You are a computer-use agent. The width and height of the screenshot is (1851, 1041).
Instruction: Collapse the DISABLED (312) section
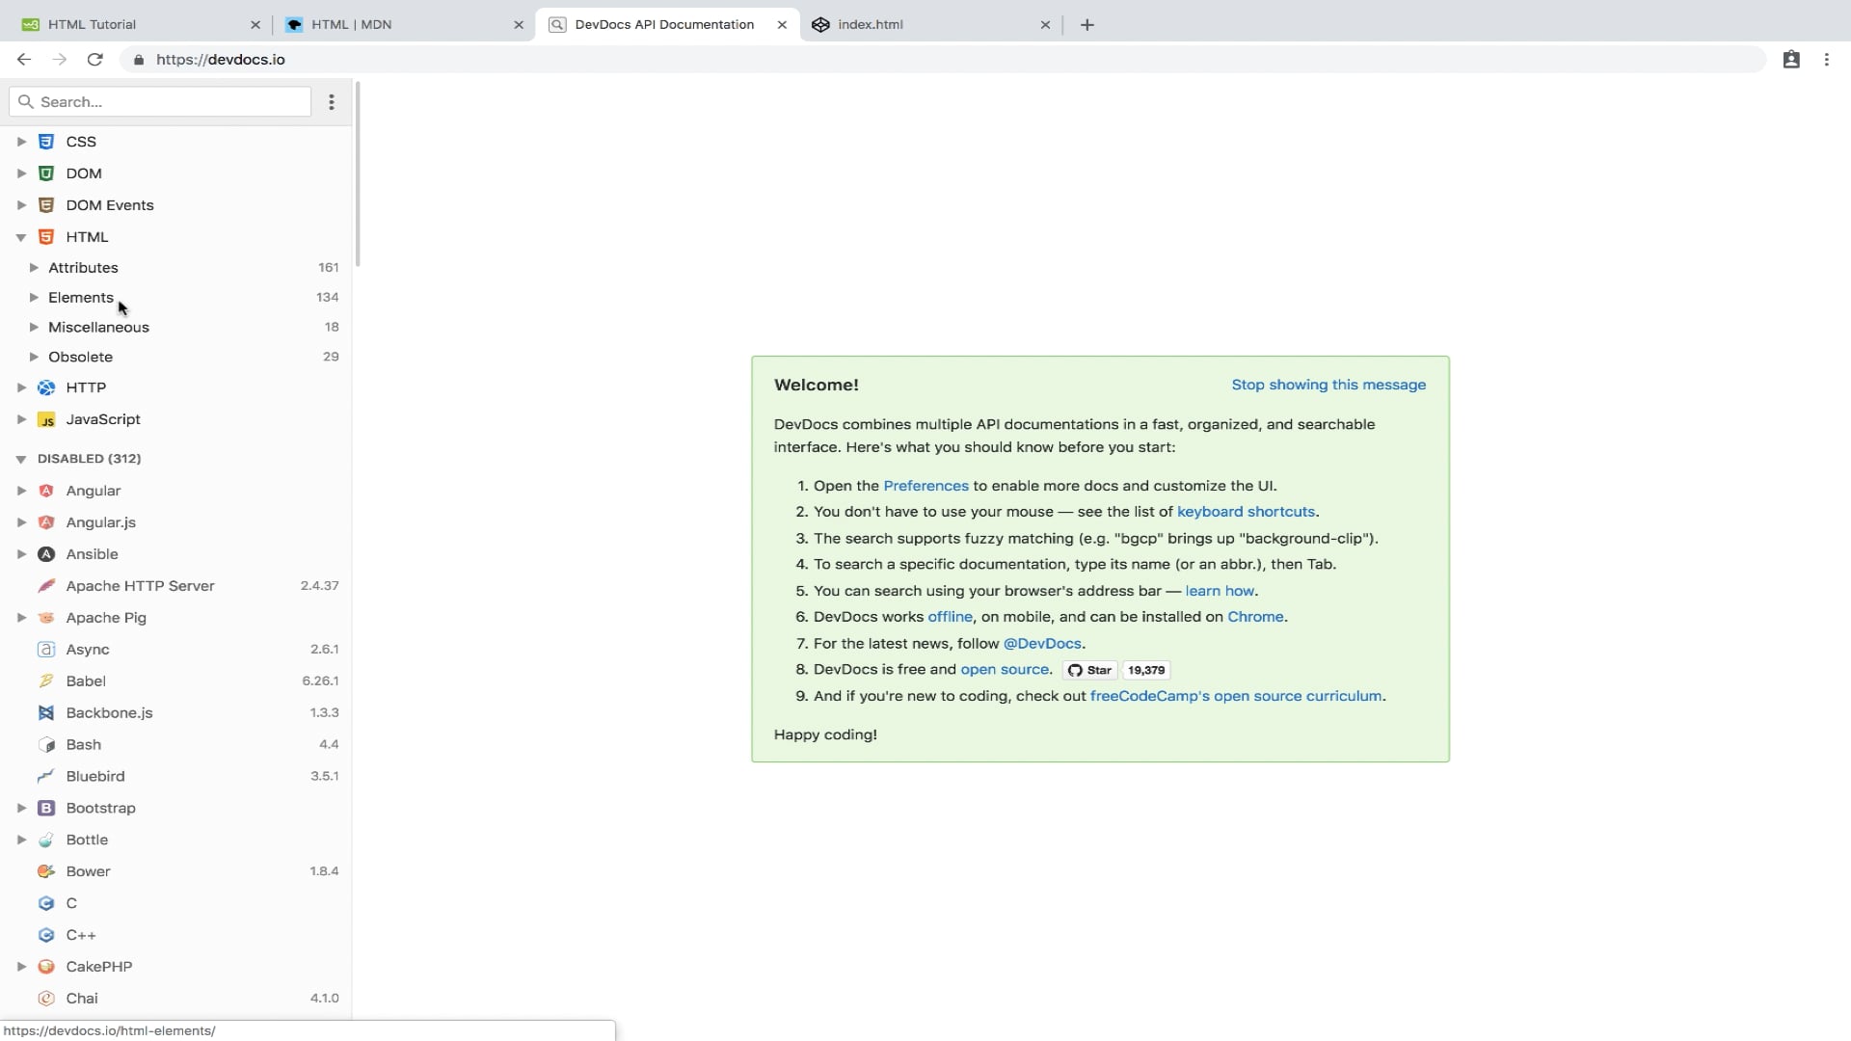pos(21,458)
